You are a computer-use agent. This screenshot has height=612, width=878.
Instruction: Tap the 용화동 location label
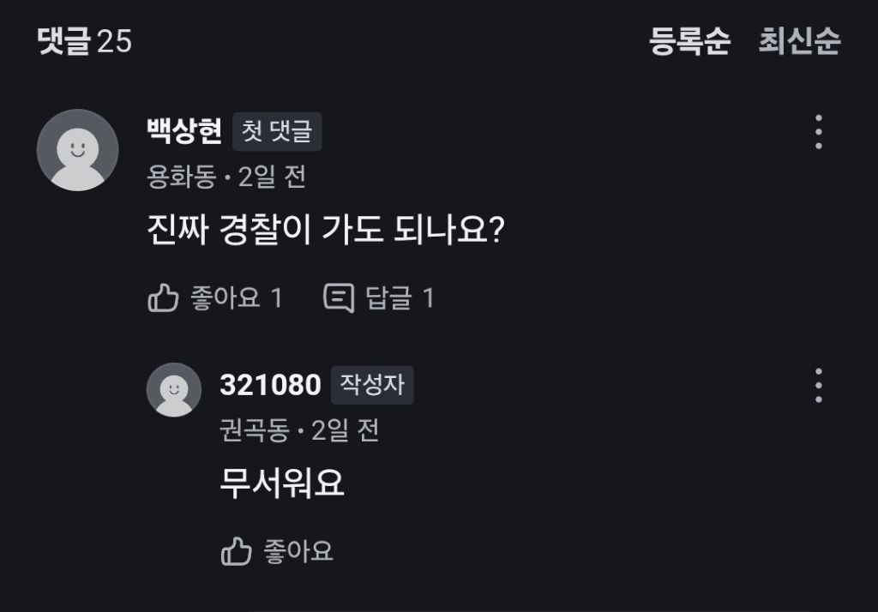(x=182, y=177)
